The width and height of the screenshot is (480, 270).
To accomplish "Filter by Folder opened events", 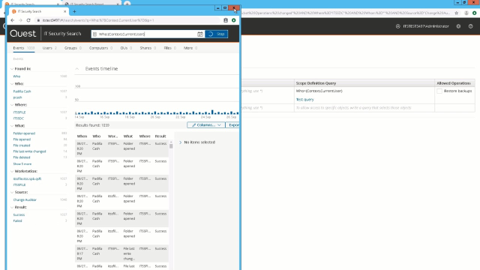I will [24, 133].
